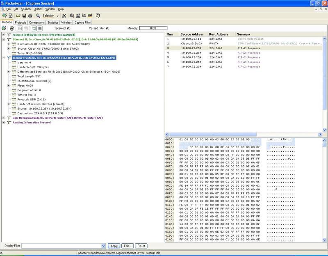Print the decoded packets with the printer icon

[x=30, y=16]
